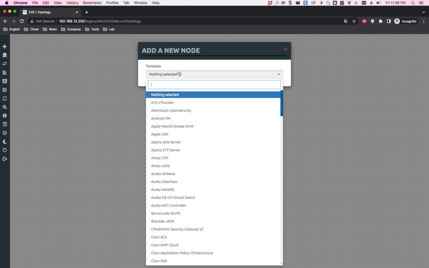This screenshot has height=268, width=429.
Task: Open macOS Spotlight search icon
Action: 413,3
